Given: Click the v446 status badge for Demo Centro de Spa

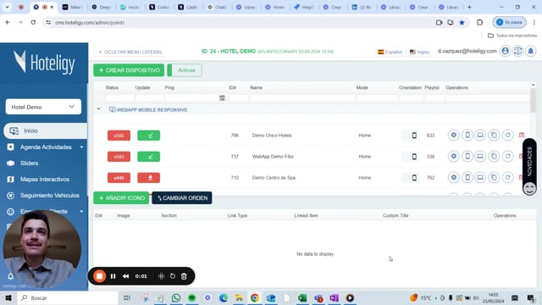Looking at the screenshot, I should [119, 178].
